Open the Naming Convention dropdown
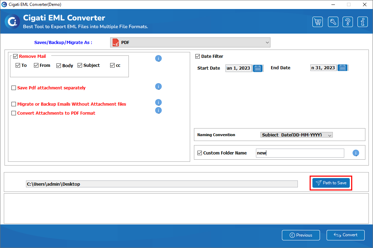This screenshot has width=373, height=248. 296,135
